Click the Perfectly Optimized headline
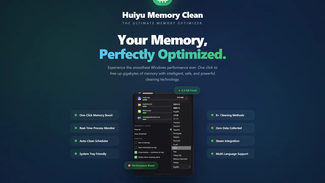The image size is (325, 183). (162, 54)
